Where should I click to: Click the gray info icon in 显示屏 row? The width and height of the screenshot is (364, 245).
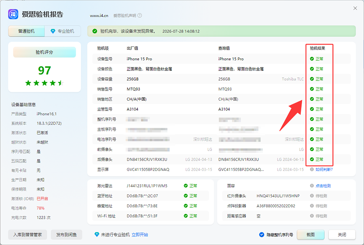click(x=312, y=169)
